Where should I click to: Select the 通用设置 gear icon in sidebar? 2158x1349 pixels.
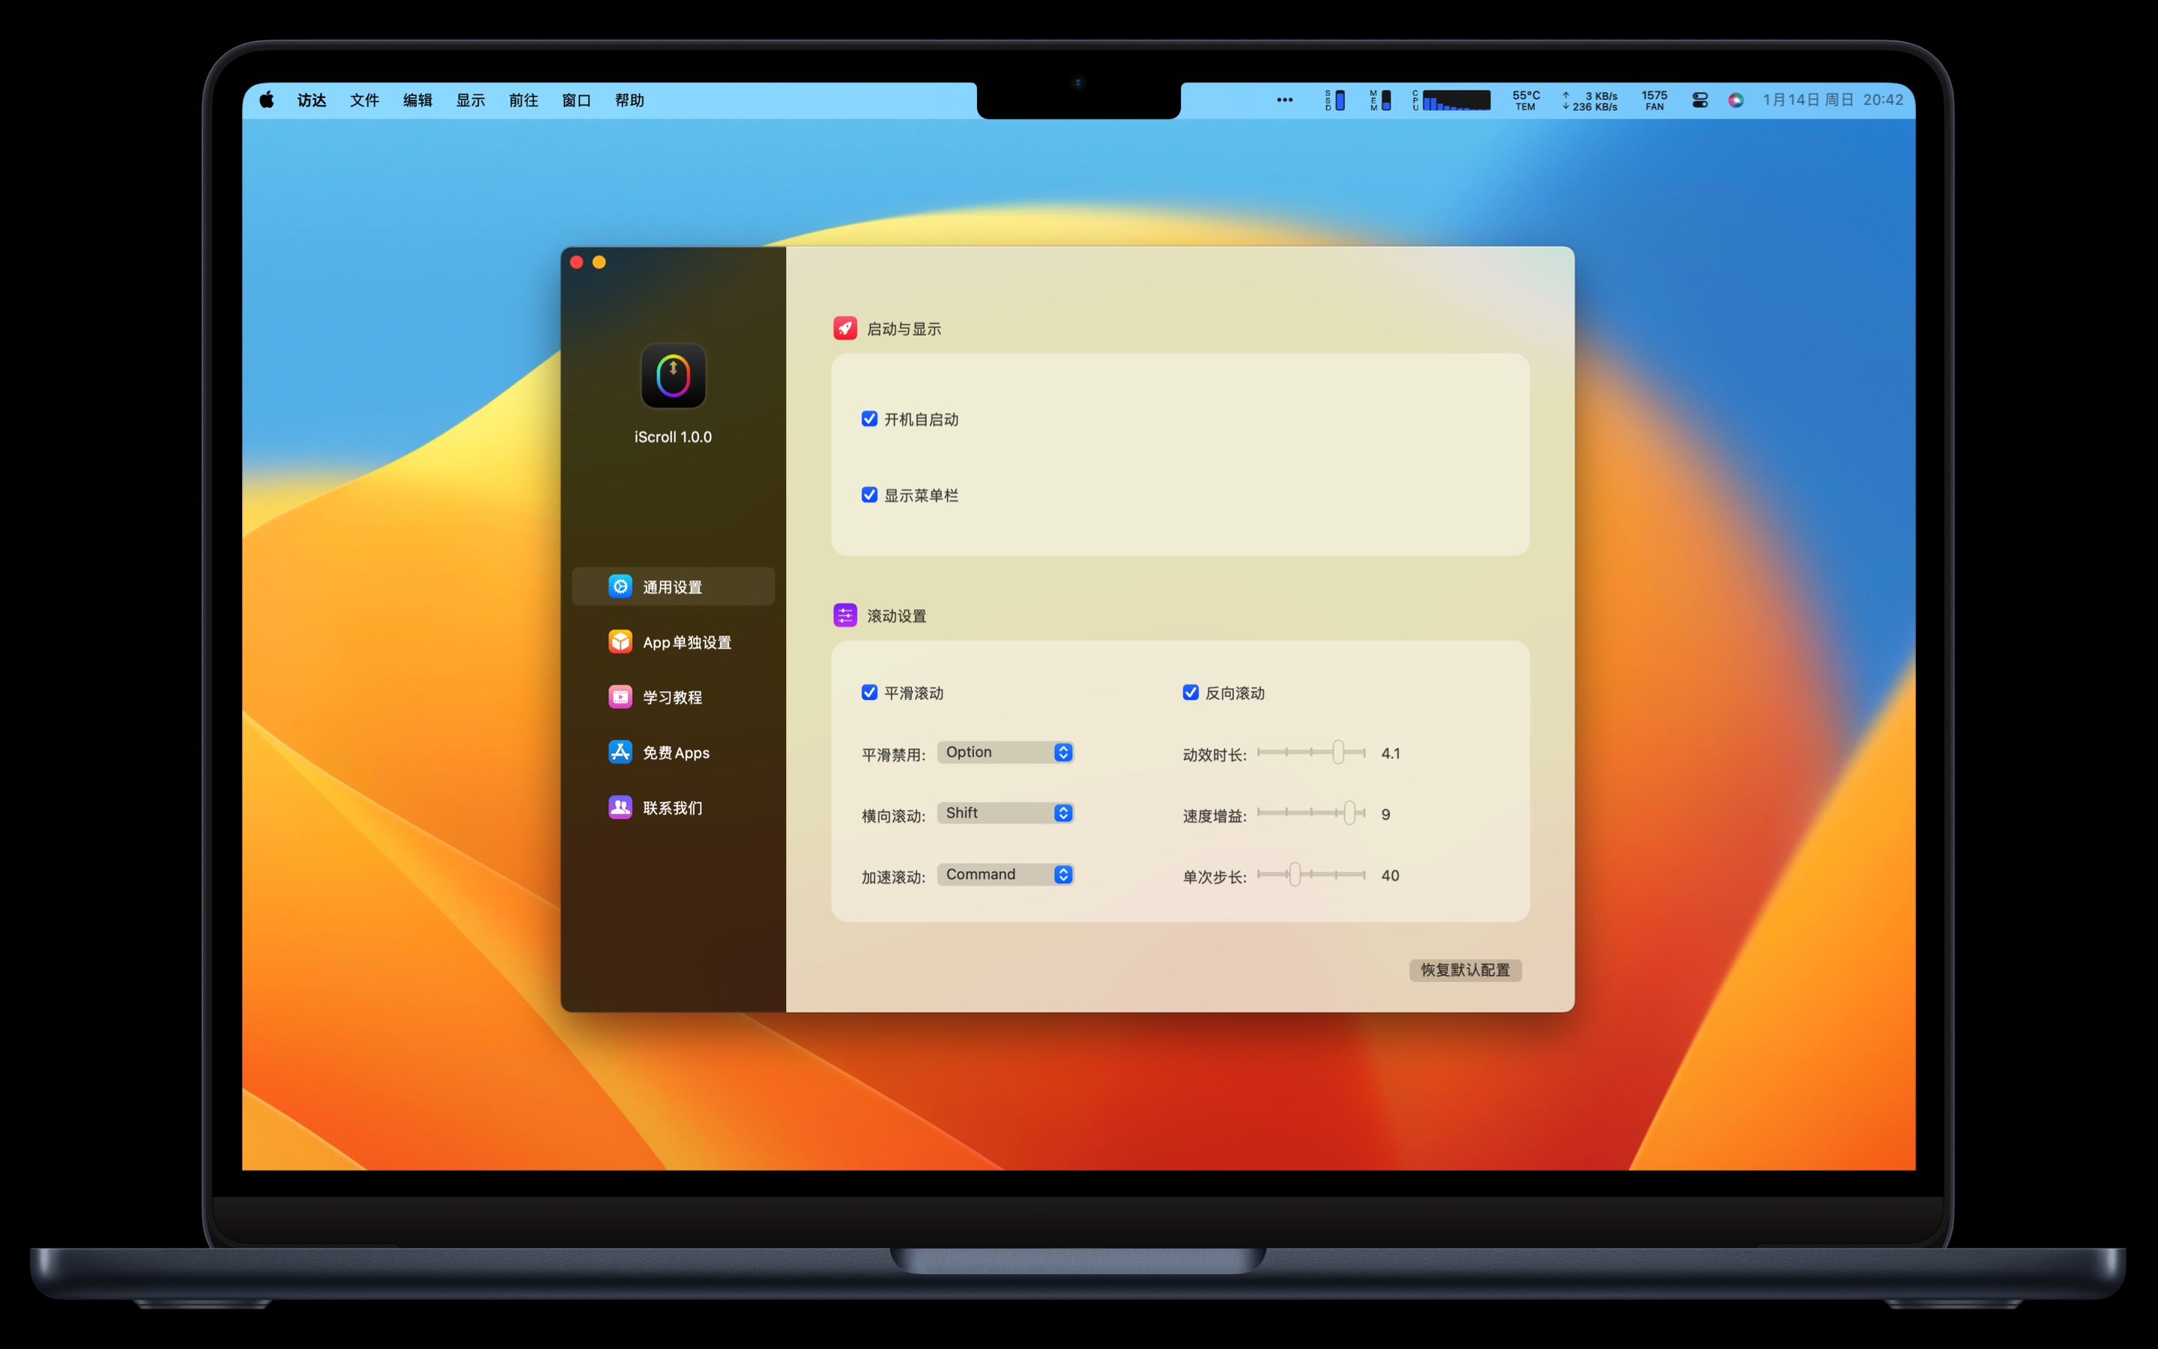tap(620, 586)
